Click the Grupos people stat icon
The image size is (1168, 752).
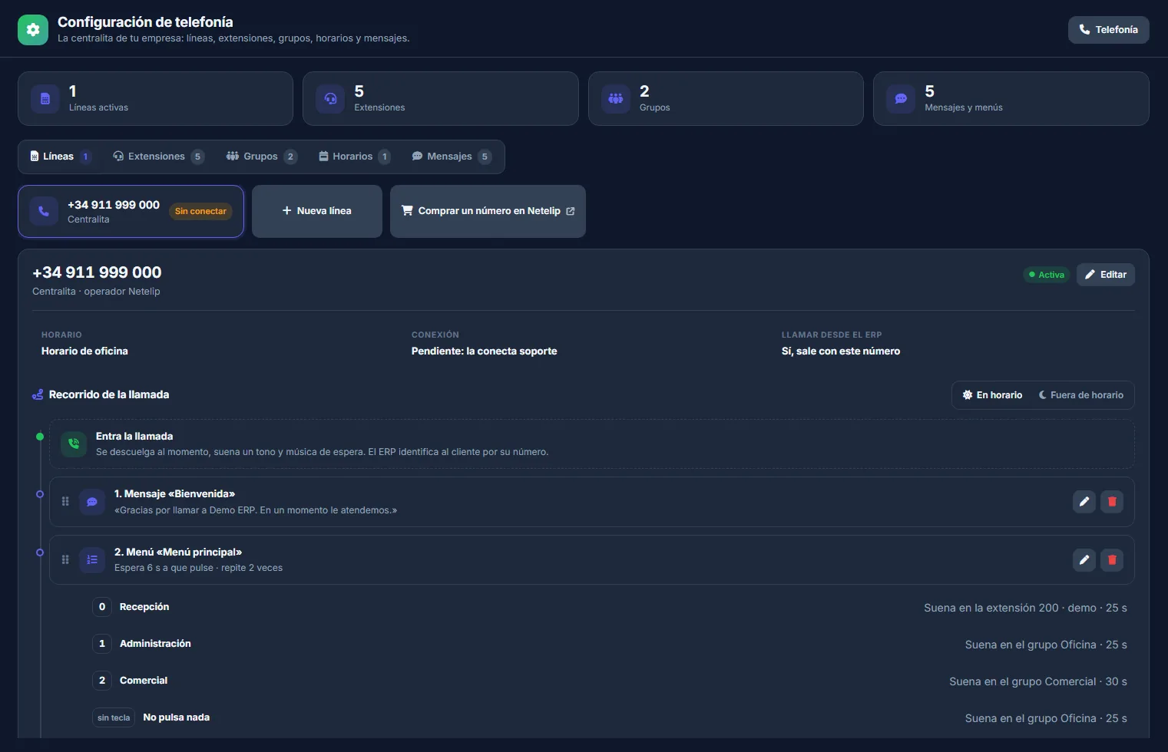(616, 99)
